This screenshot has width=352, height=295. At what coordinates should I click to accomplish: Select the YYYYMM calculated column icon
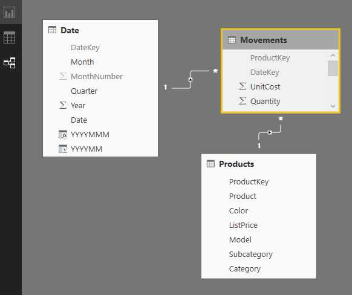click(x=63, y=149)
